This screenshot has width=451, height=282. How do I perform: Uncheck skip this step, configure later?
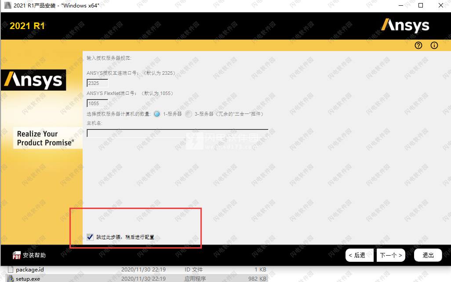point(90,237)
